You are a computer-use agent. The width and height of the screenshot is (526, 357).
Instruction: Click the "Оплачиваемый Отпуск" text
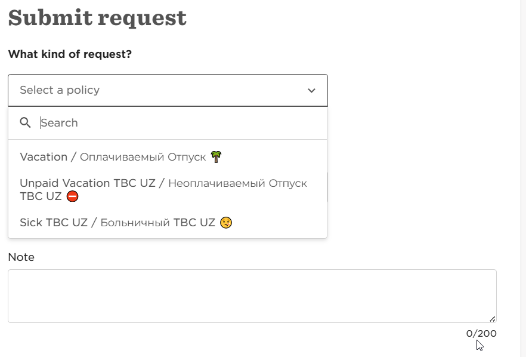pos(143,157)
